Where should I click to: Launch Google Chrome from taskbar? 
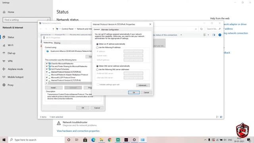110,140
